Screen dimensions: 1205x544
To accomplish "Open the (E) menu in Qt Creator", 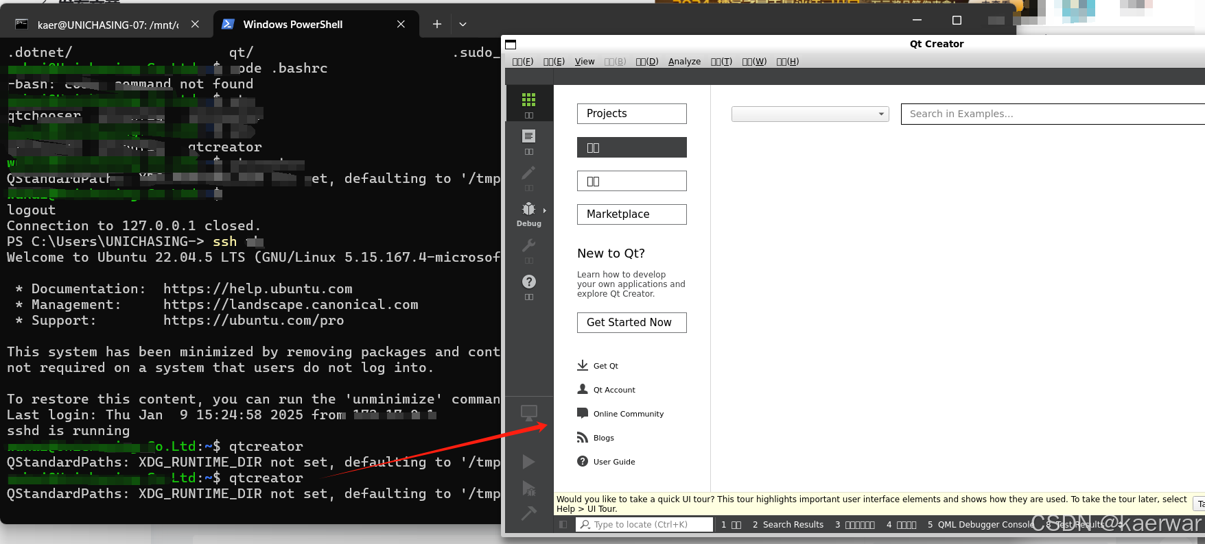I will pos(554,62).
